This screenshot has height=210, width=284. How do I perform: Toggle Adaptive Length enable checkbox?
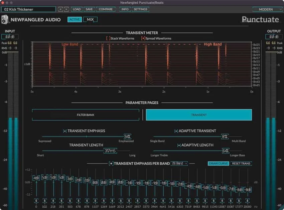click(x=179, y=145)
